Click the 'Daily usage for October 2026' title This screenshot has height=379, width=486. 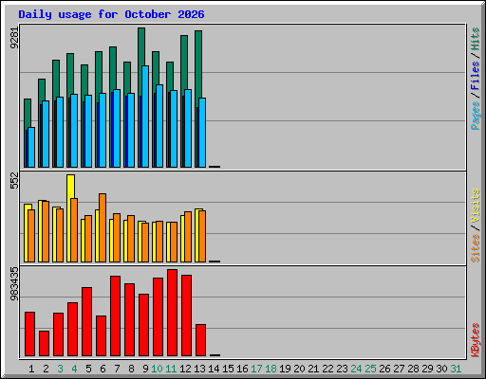click(x=111, y=14)
